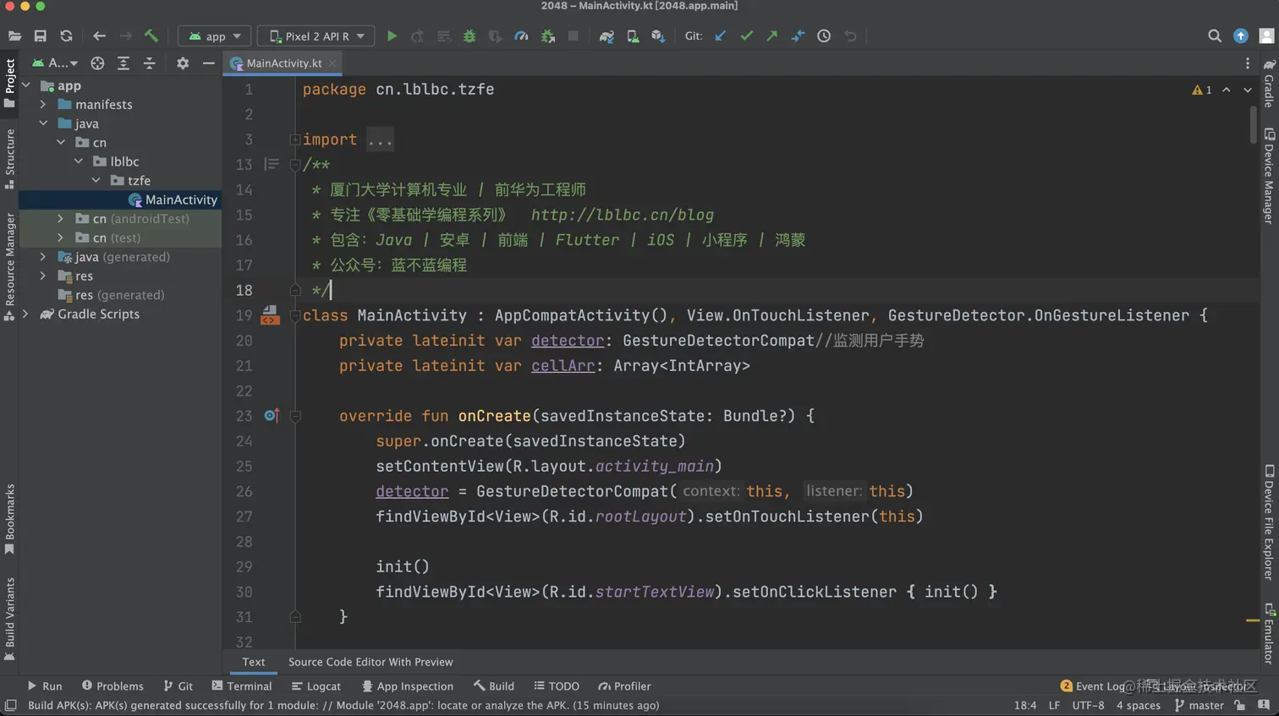This screenshot has width=1279, height=716.
Task: Open the Pixel 2 API R device dropdown
Action: tap(316, 36)
